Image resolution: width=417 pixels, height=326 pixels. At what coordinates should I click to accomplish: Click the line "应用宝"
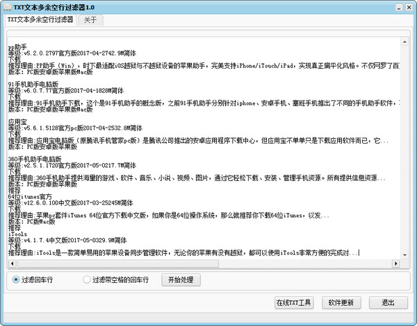tap(17, 122)
